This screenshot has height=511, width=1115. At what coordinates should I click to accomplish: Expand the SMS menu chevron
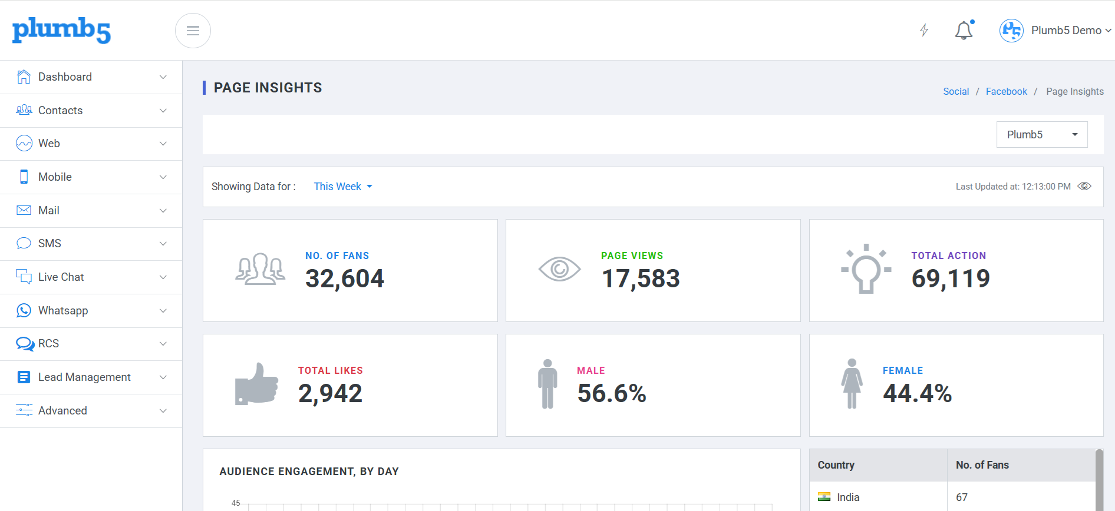pos(163,244)
